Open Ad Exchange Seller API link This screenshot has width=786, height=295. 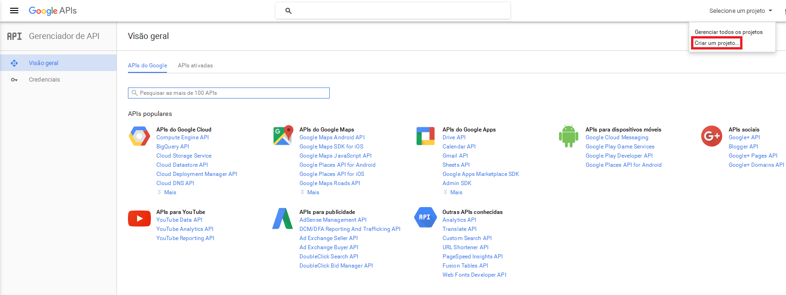(x=329, y=238)
